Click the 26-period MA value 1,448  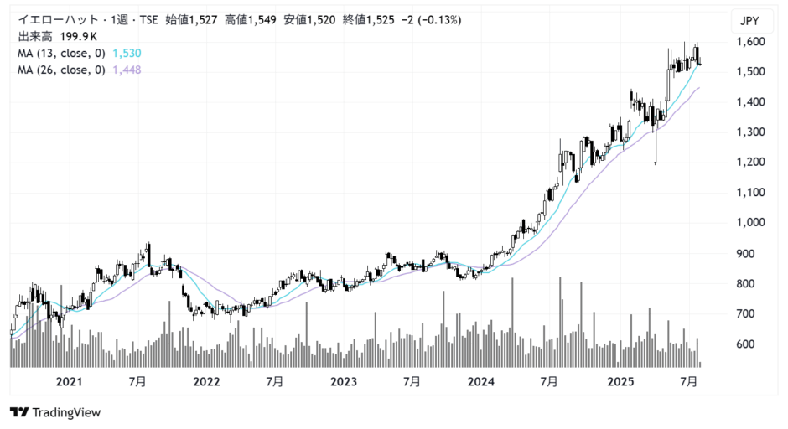[126, 70]
